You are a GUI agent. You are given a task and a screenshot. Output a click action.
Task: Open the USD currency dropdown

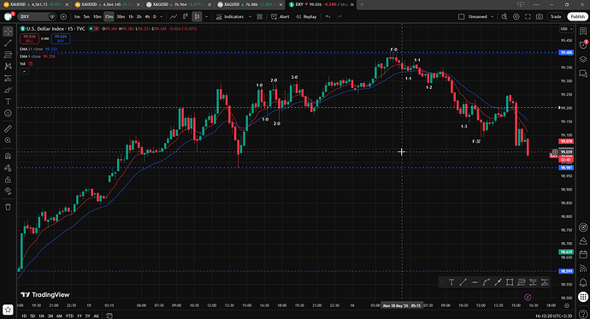[566, 28]
